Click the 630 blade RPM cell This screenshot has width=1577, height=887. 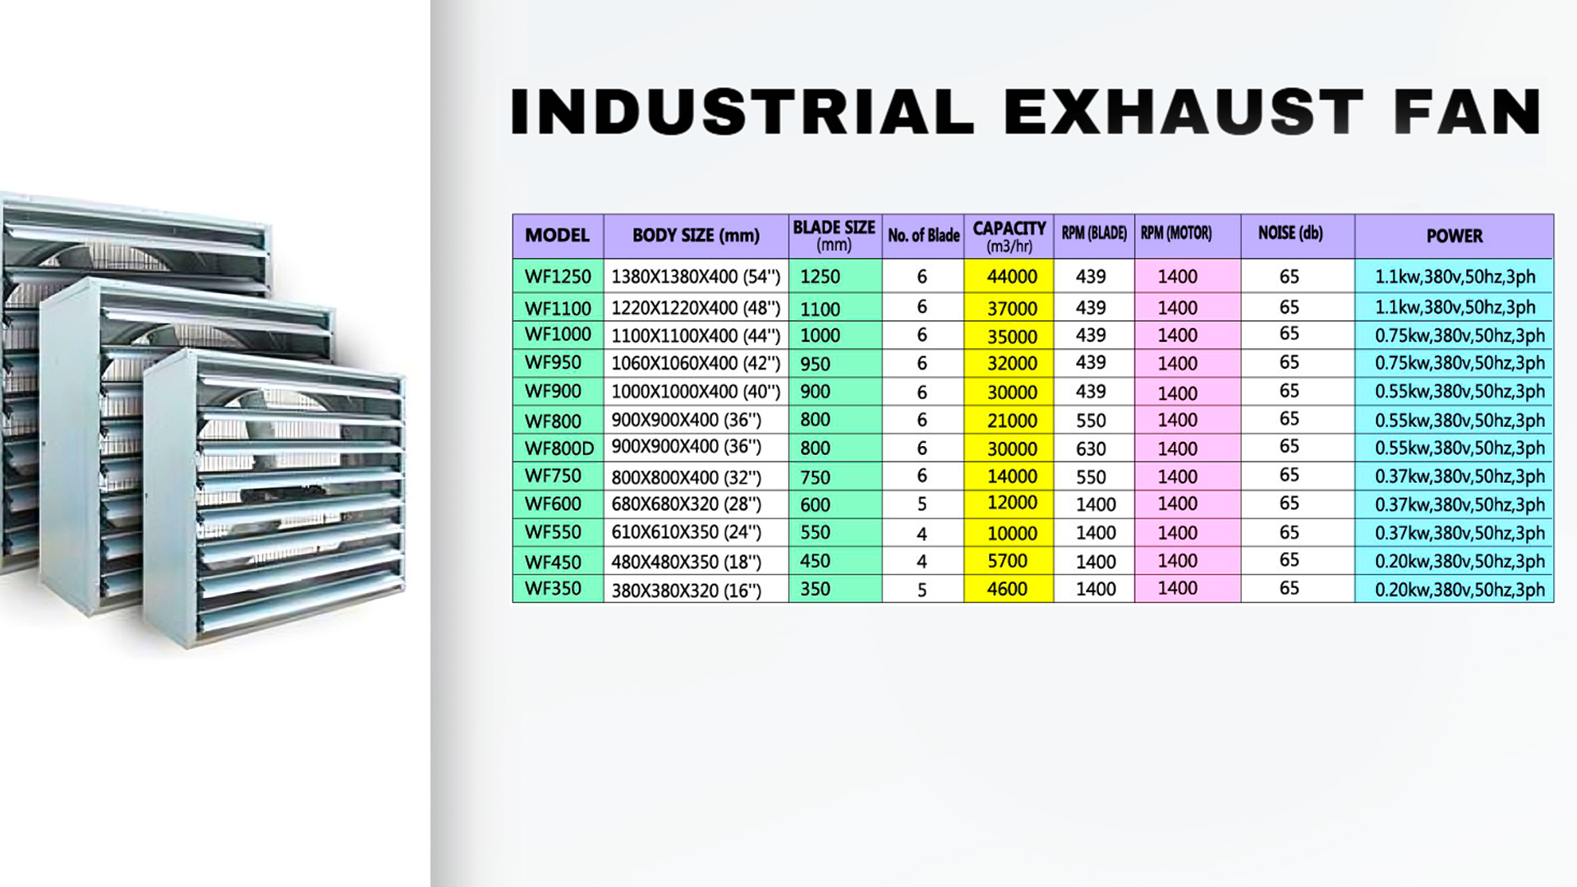[x=1091, y=449]
